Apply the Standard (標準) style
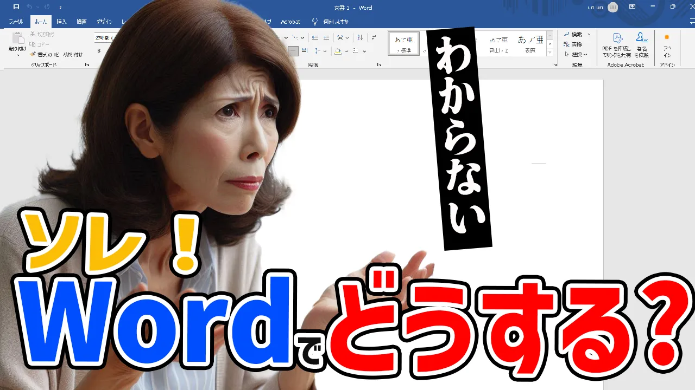The width and height of the screenshot is (695, 390). coord(403,43)
